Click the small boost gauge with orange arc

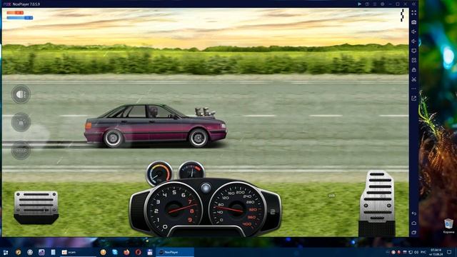159,173
